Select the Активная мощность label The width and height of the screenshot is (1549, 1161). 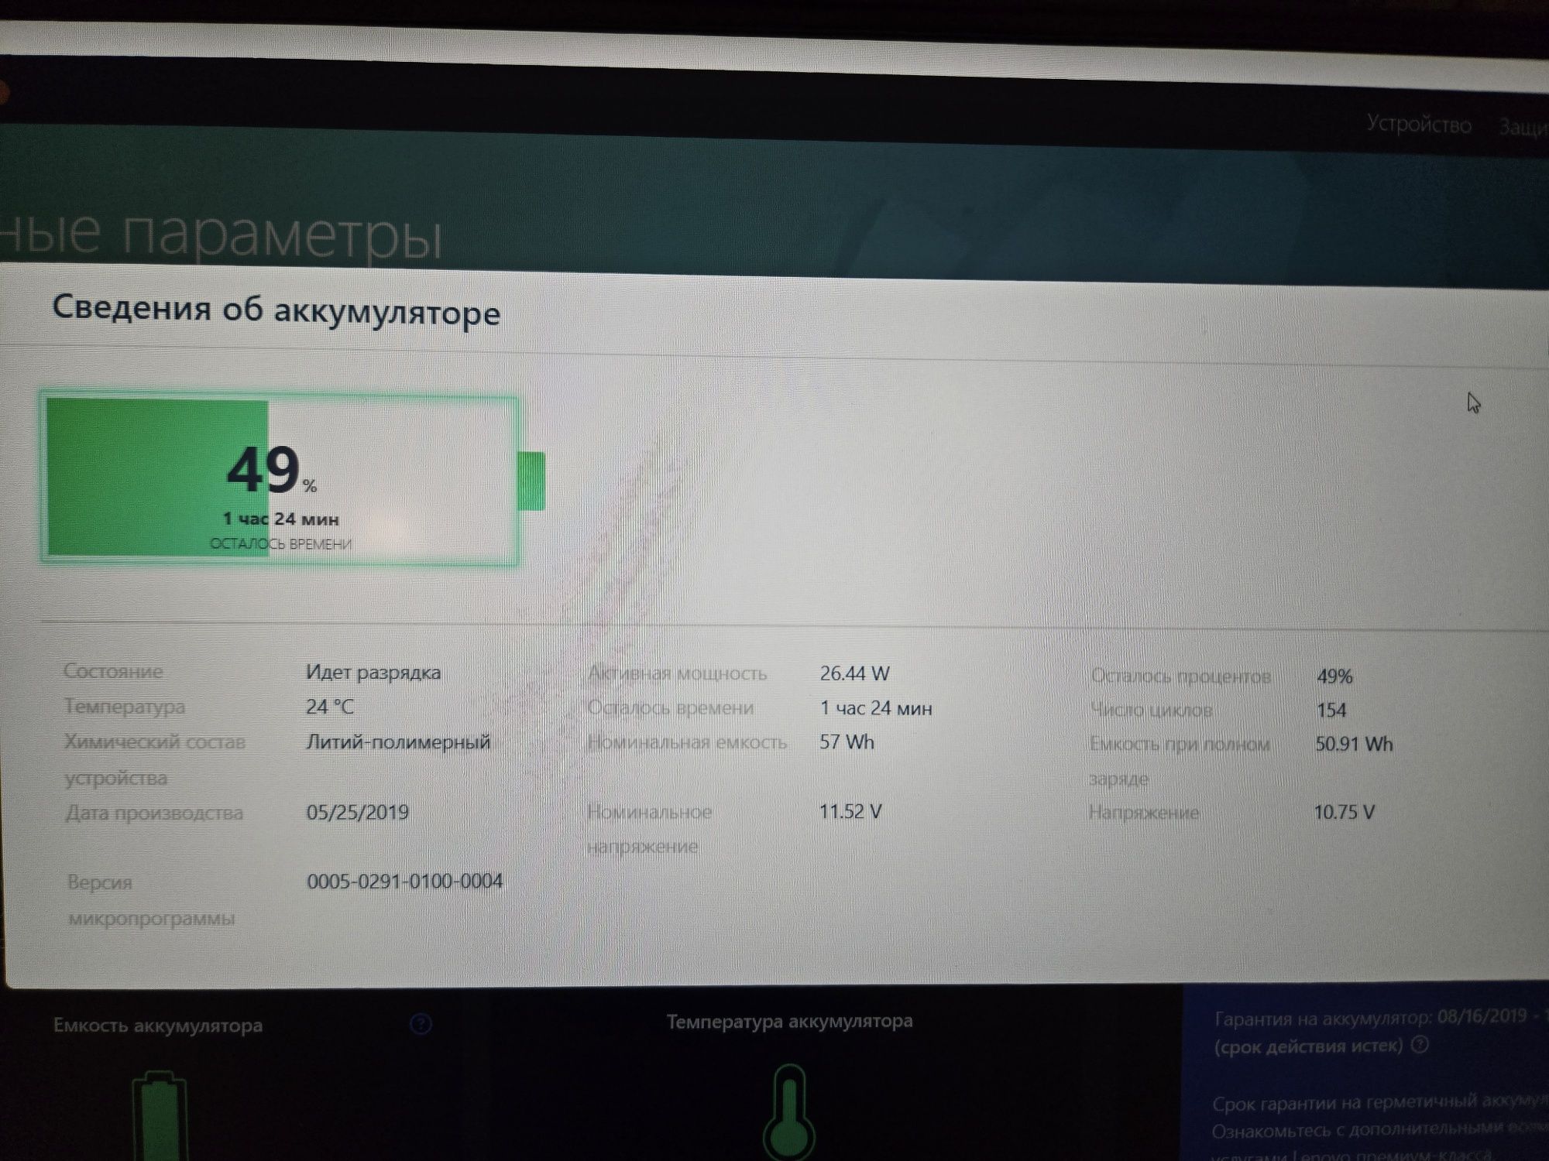coord(677,673)
